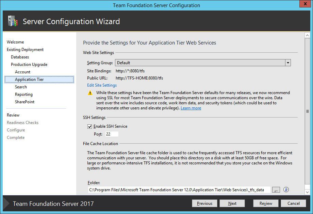
Task: Select the Production Upgrade step
Action: (29, 65)
